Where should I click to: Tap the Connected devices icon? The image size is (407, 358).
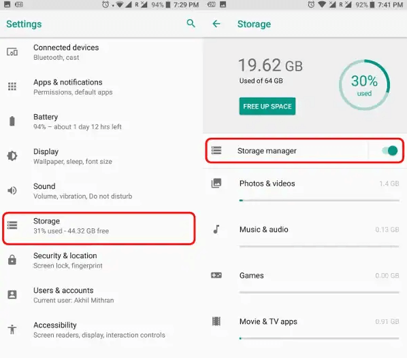(x=12, y=52)
